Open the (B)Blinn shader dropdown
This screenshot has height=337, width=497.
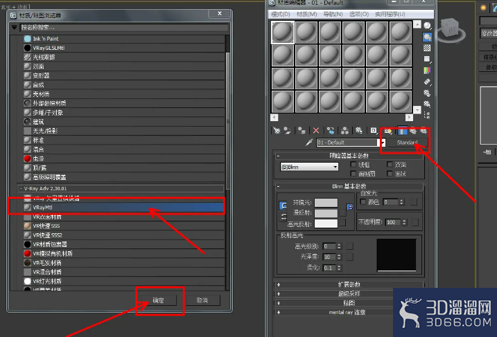(x=309, y=167)
